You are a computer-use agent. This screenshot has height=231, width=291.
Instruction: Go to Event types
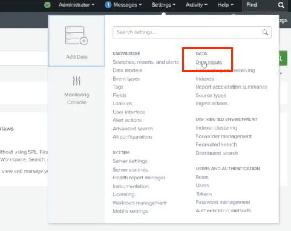126,79
